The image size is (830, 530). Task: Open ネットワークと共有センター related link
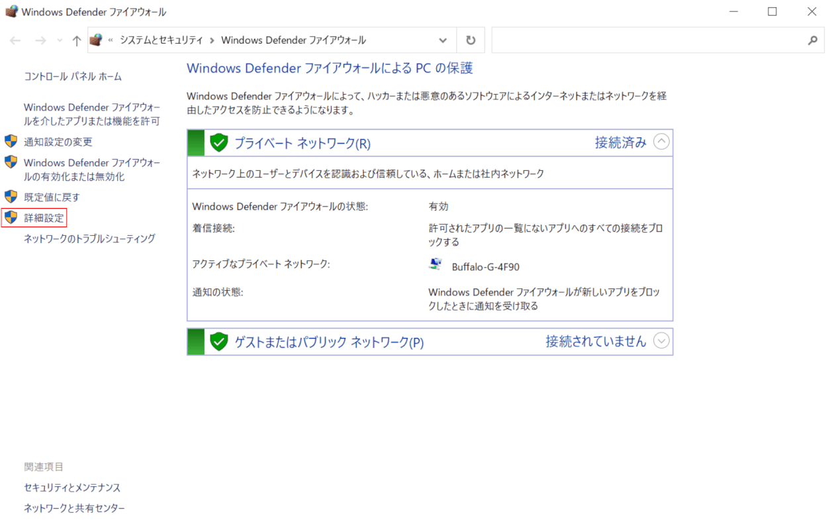click(x=74, y=508)
